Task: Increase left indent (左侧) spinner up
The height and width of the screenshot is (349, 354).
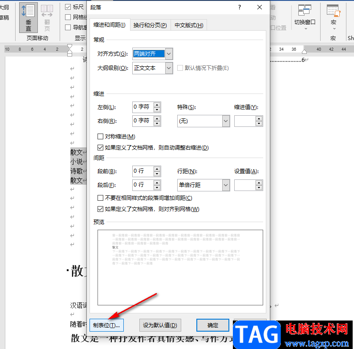Action: (157, 105)
